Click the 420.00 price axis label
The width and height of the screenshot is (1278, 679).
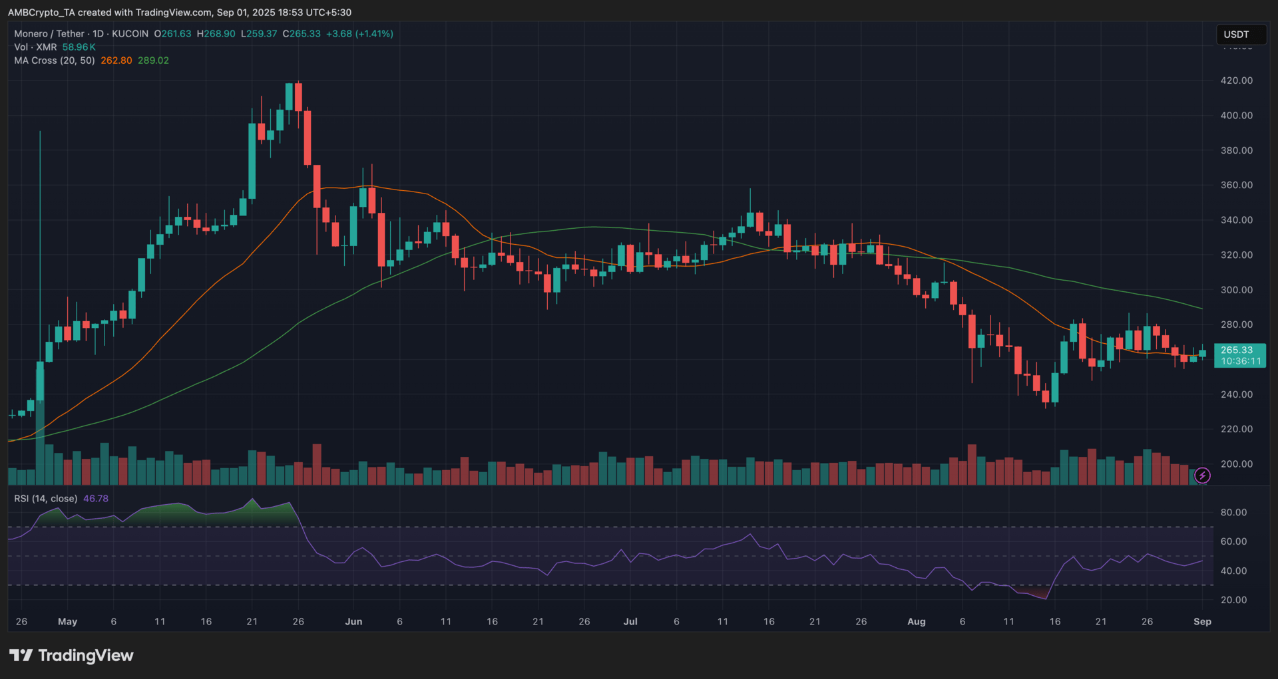click(x=1237, y=80)
